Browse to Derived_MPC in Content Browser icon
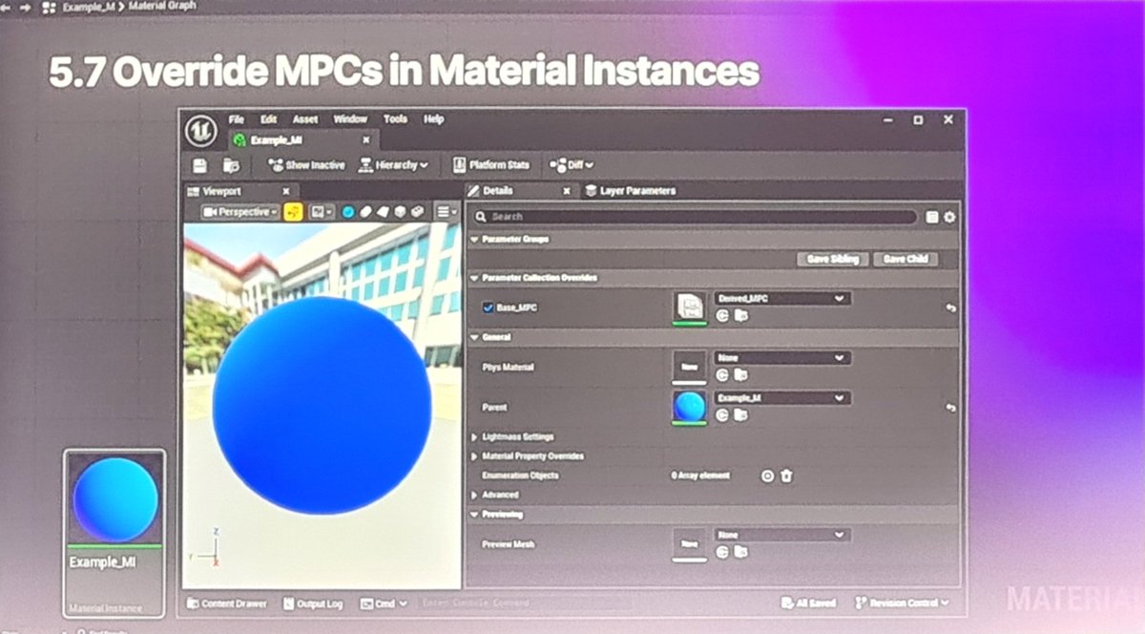 point(740,316)
